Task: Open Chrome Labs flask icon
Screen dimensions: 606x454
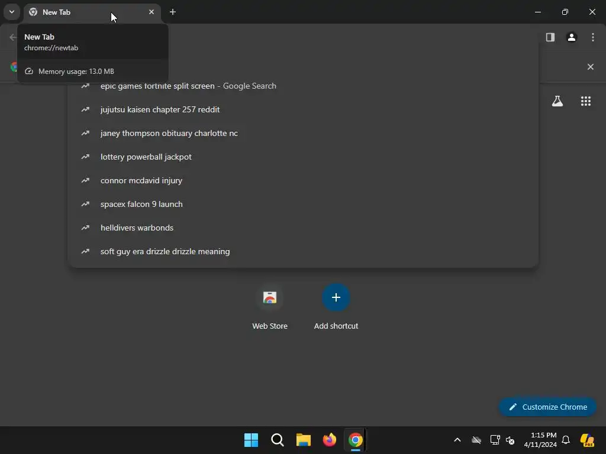Action: pyautogui.click(x=557, y=101)
